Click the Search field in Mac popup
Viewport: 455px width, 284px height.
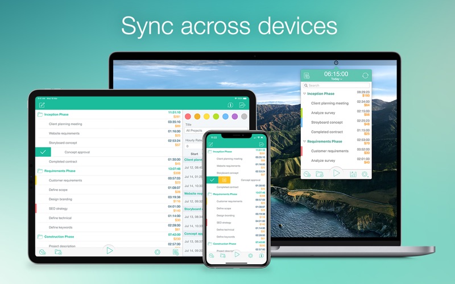pyautogui.click(x=336, y=86)
